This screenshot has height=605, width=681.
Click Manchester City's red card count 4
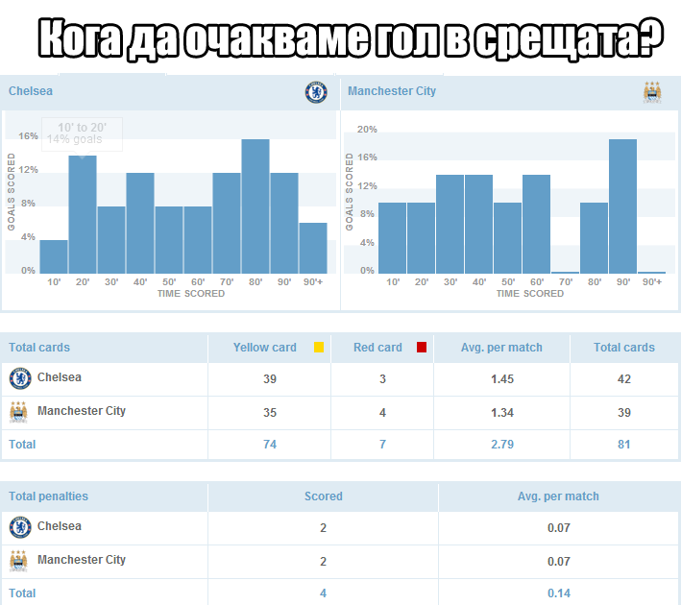[382, 412]
